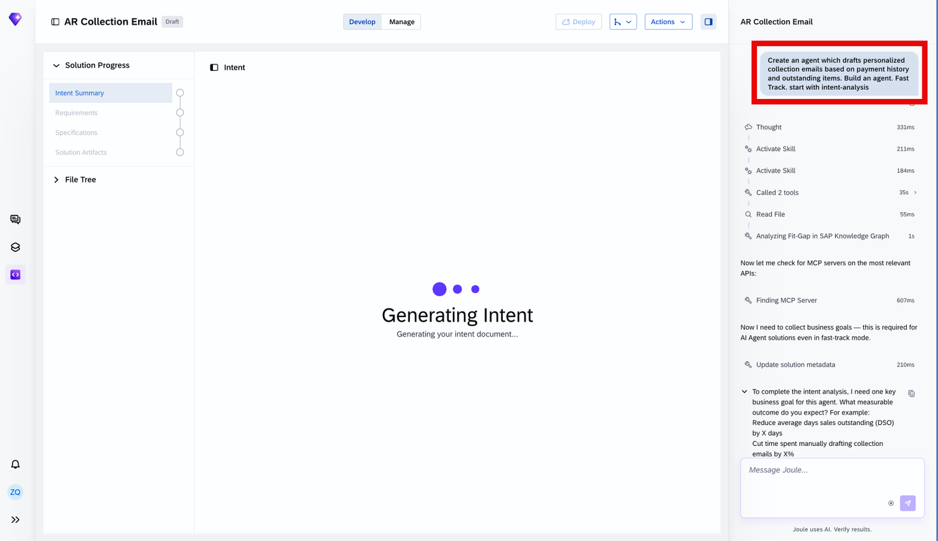Toggle sidebar panel icon beside AR Collection Email
938x541 pixels.
55,22
